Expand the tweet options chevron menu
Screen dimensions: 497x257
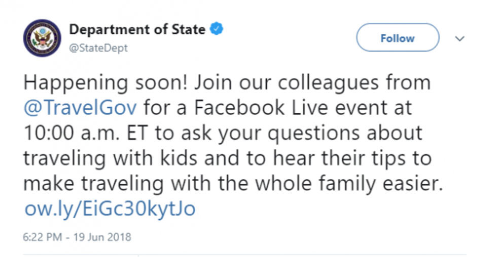click(x=460, y=38)
